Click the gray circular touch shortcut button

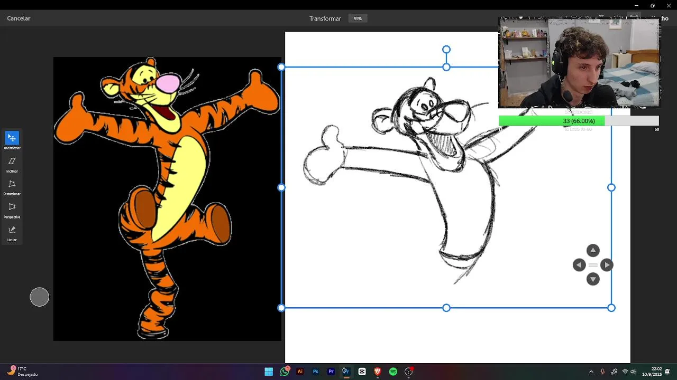[x=39, y=297]
